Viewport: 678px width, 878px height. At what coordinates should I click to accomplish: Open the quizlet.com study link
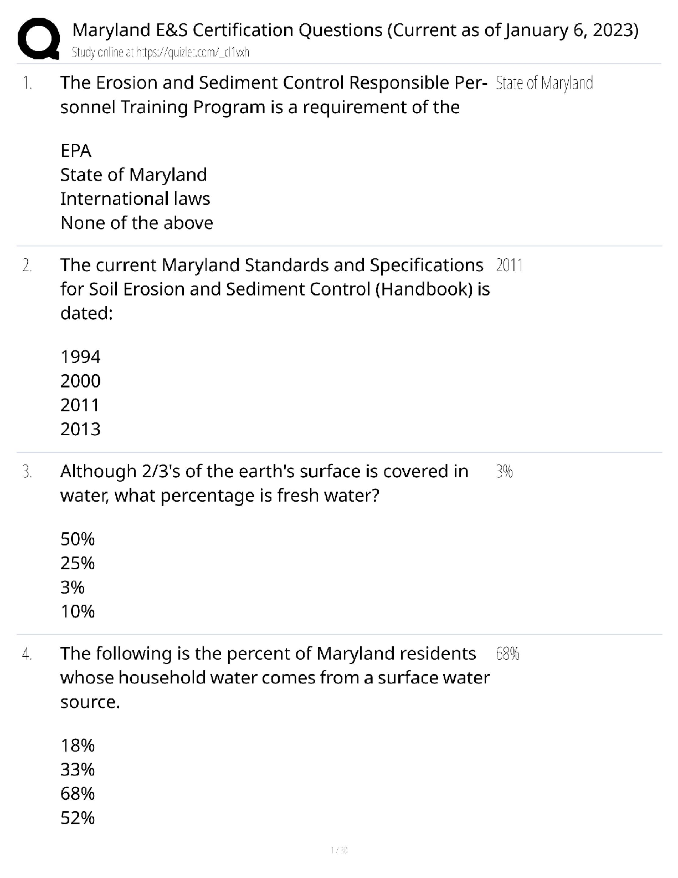coord(161,53)
